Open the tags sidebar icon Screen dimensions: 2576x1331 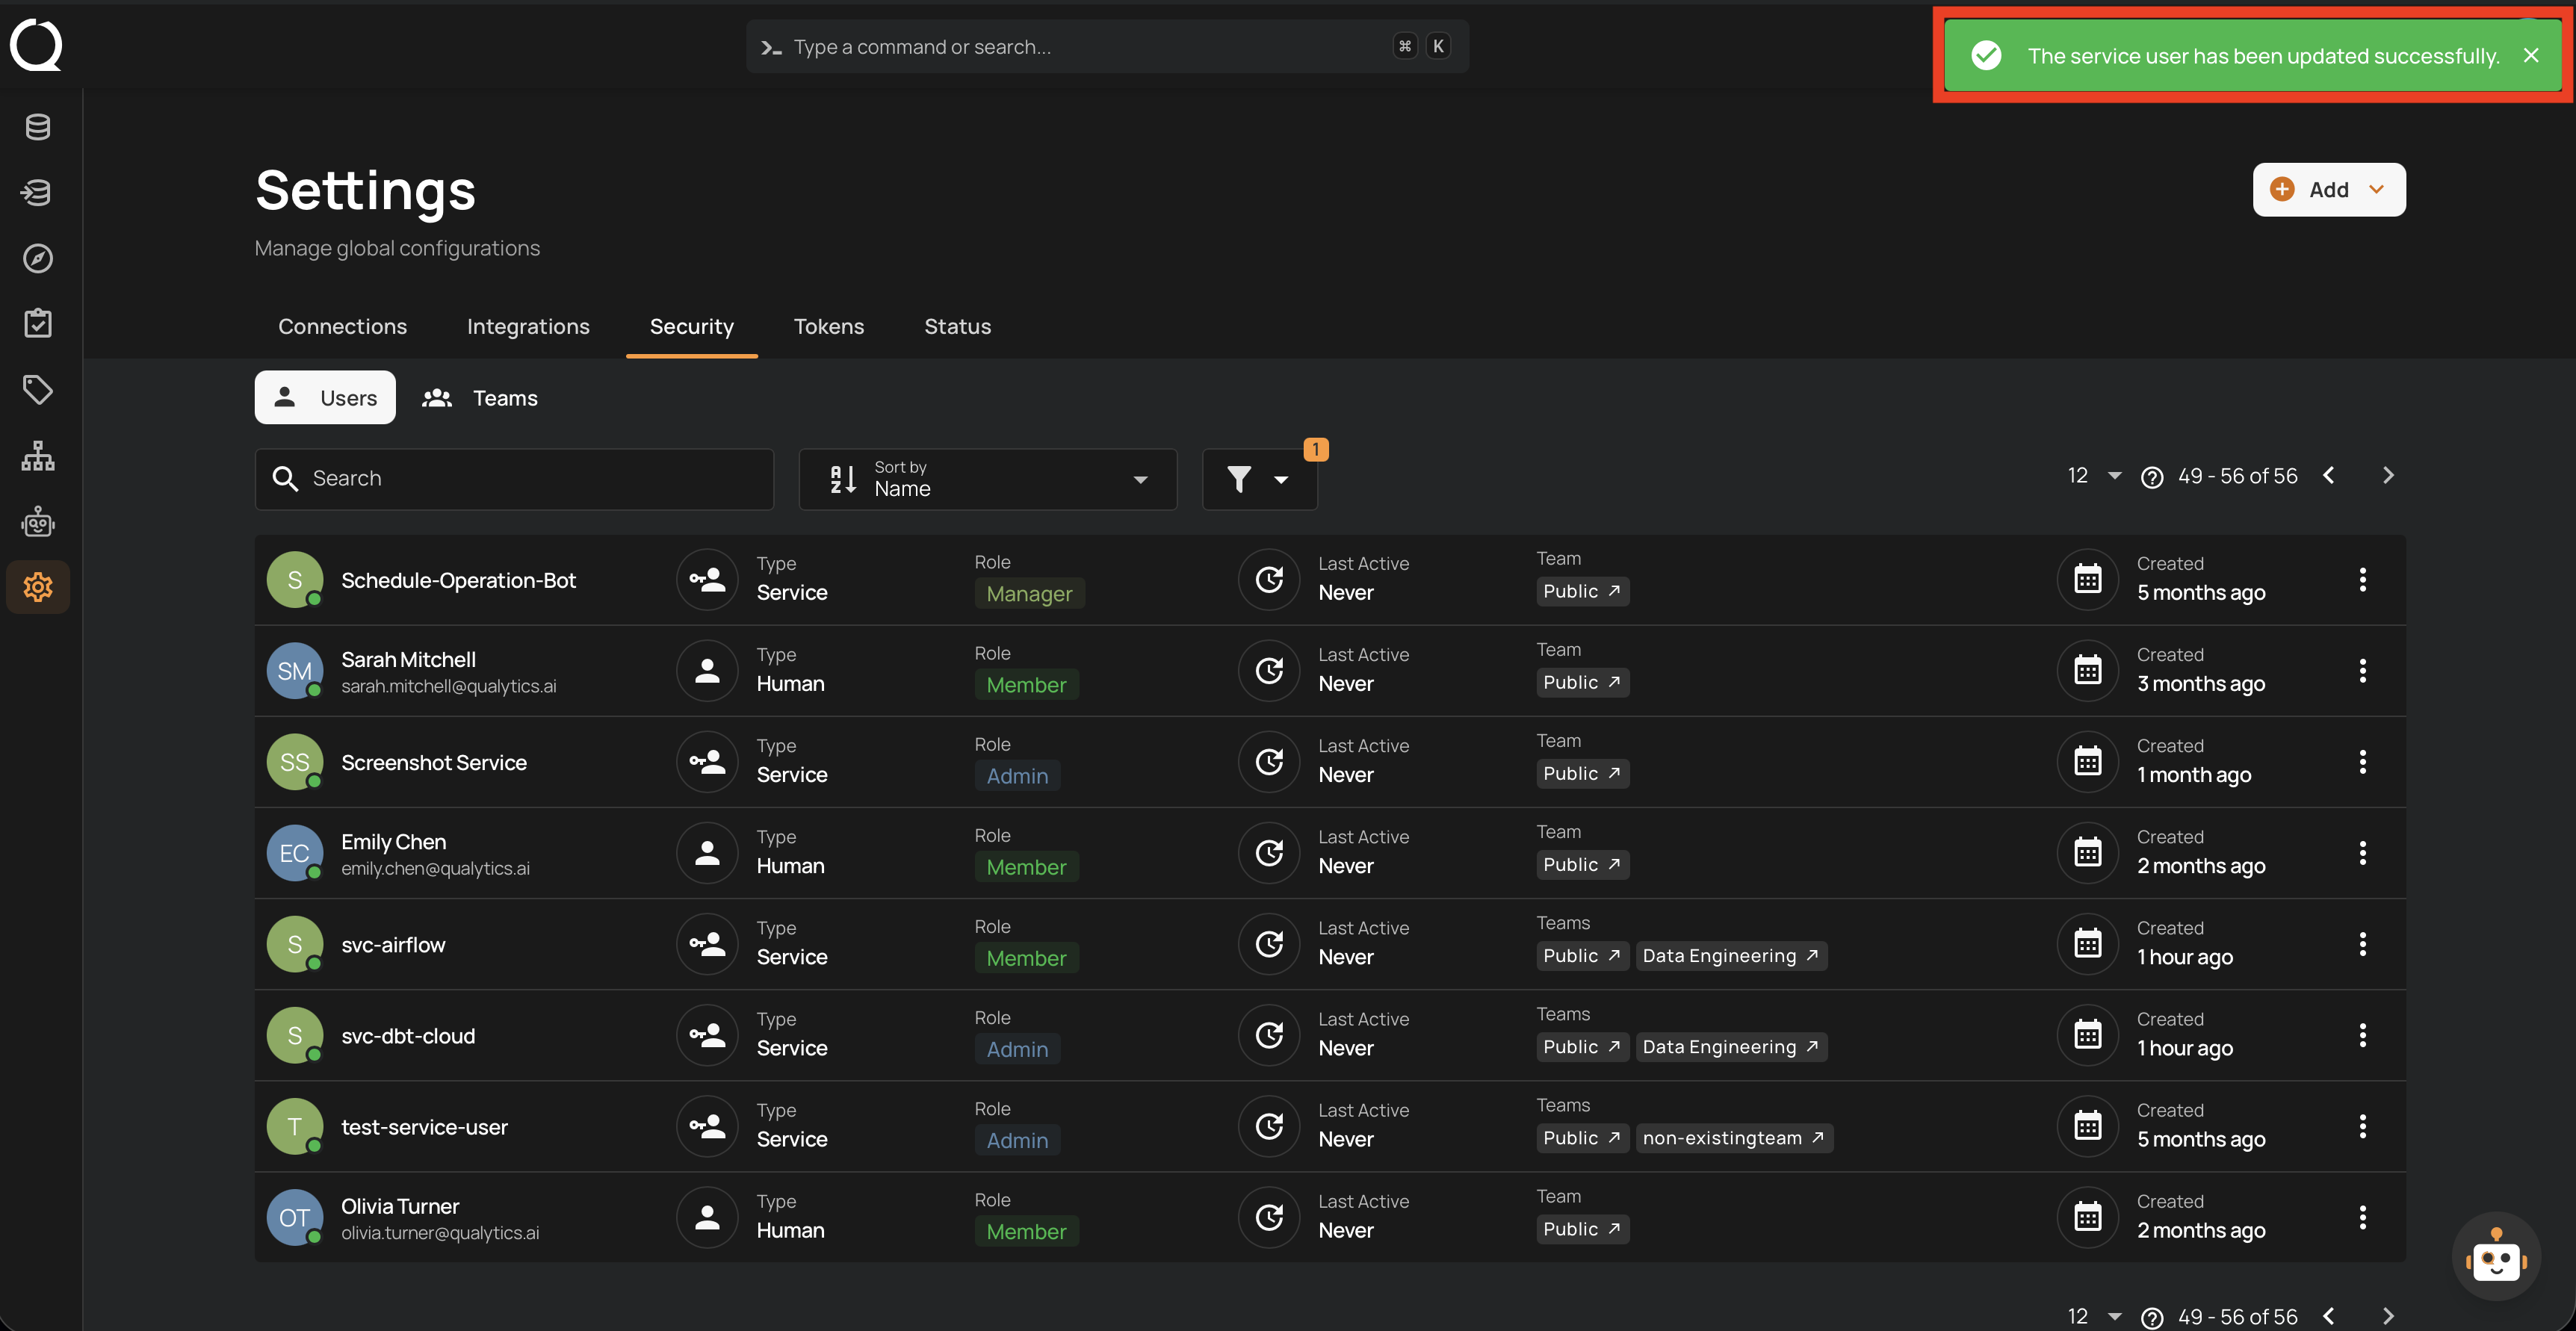tap(38, 389)
